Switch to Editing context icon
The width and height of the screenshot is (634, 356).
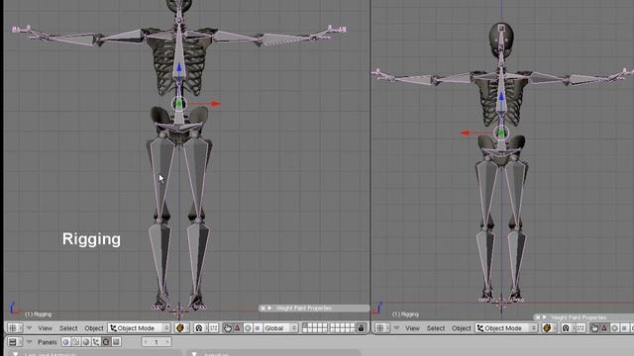106,342
